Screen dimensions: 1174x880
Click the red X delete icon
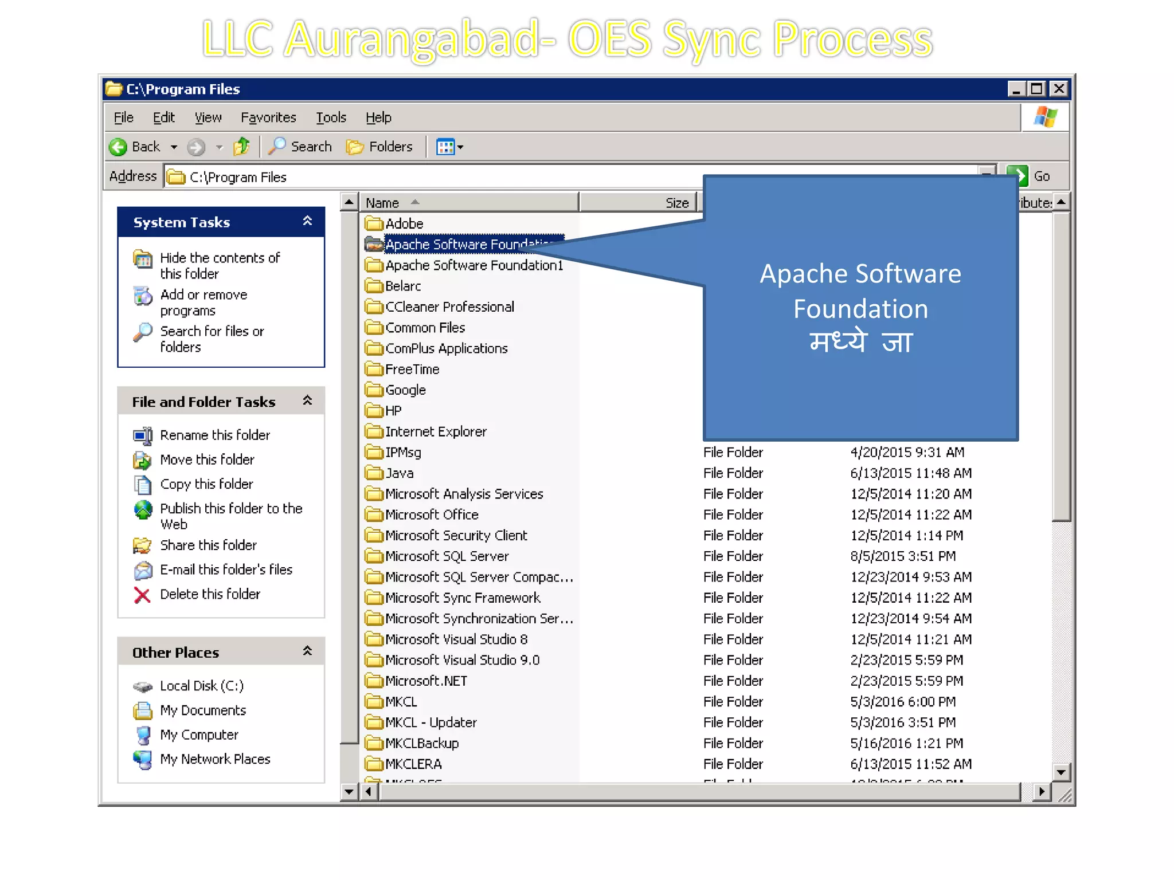(x=142, y=596)
